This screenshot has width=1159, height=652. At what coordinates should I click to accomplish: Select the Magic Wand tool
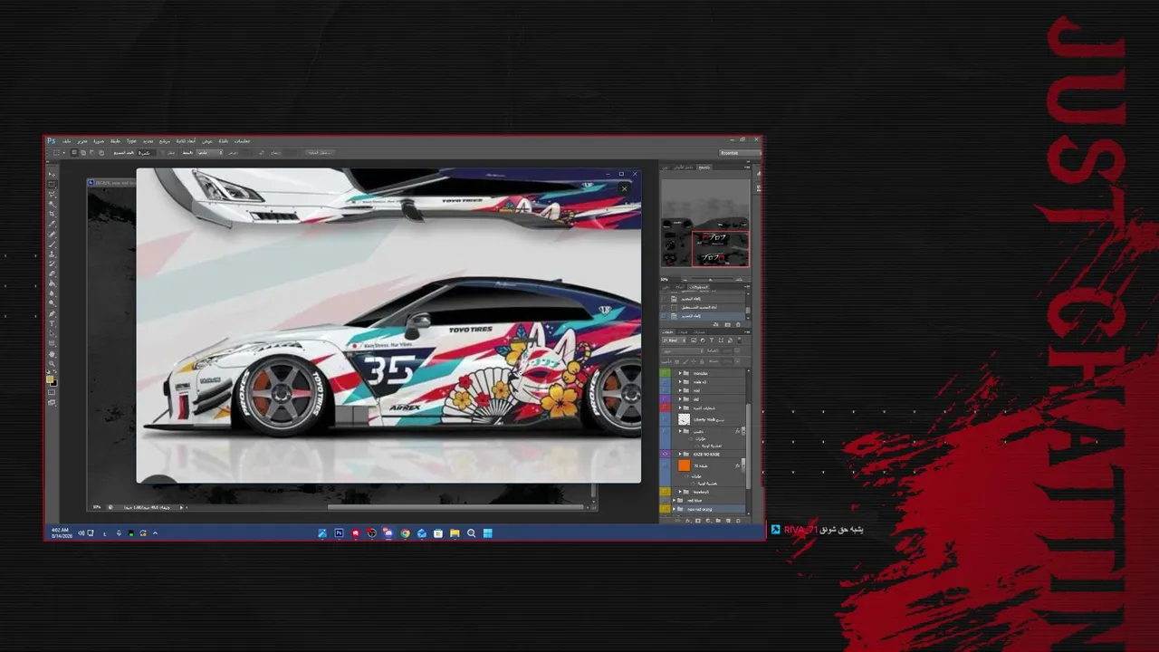(x=52, y=204)
